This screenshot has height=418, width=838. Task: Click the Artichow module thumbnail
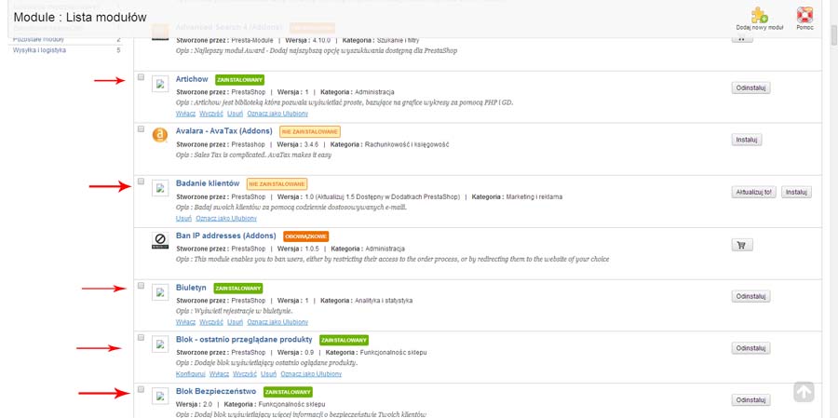pyautogui.click(x=160, y=84)
